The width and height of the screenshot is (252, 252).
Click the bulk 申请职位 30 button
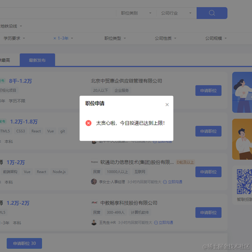coord(24,243)
